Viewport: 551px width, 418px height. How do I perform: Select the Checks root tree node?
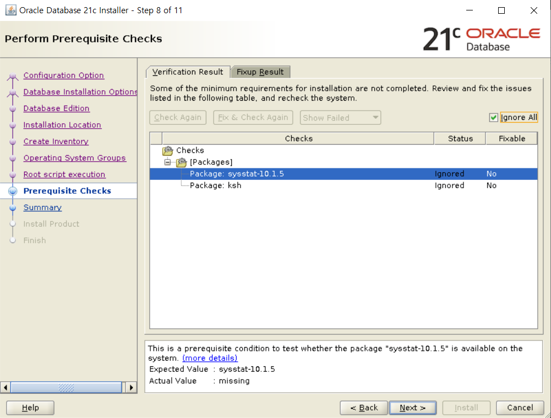click(x=190, y=150)
